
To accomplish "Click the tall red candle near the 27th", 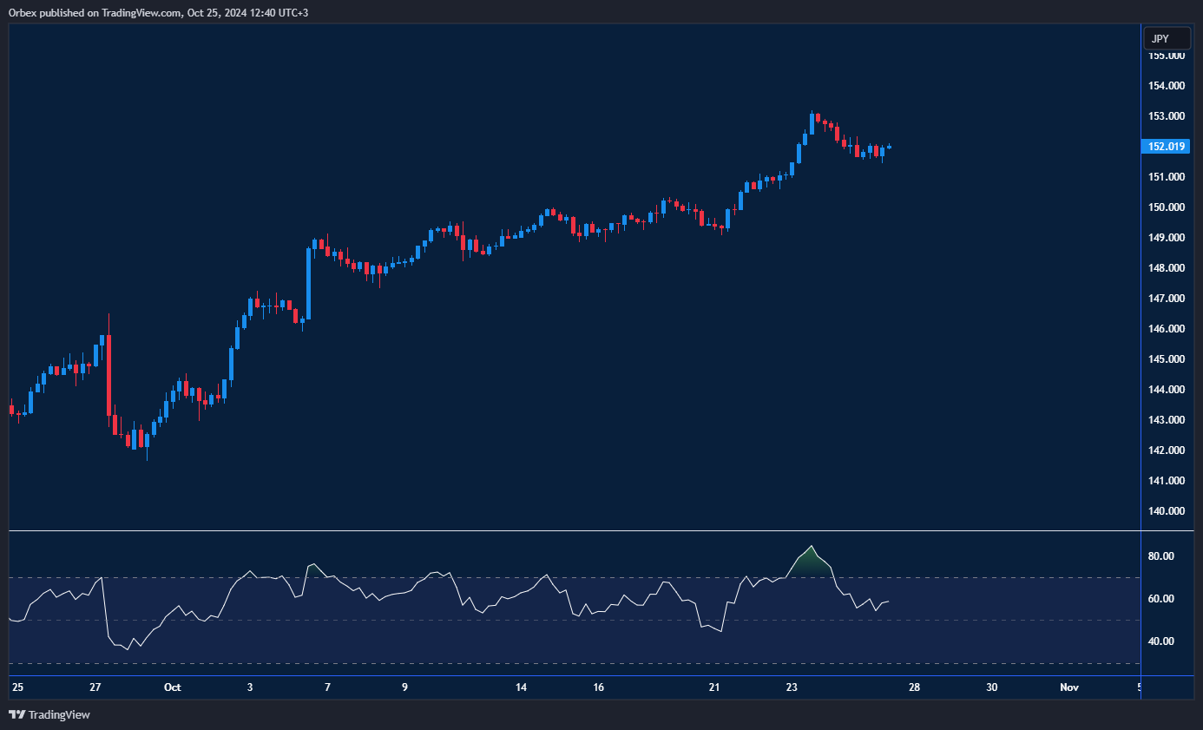I will 108,373.
